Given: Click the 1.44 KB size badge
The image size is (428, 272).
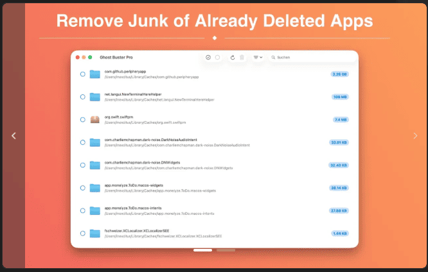Looking at the screenshot, I should (340, 234).
